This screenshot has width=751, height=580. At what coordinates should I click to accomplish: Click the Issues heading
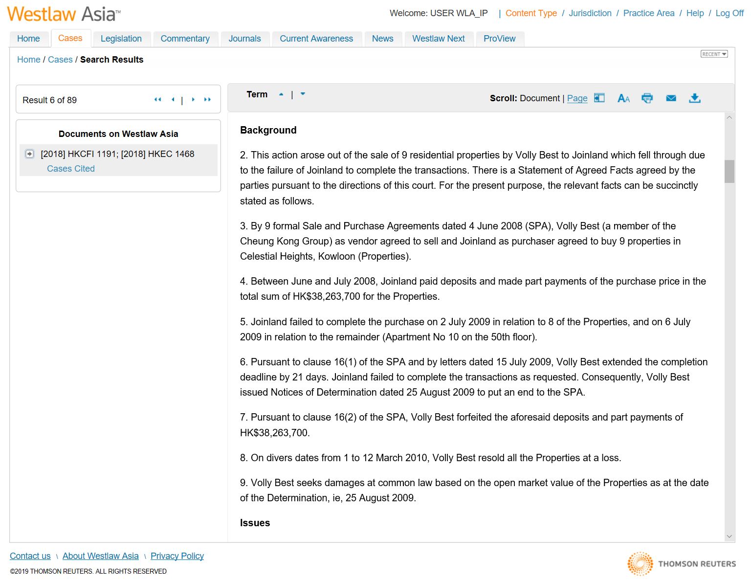tap(255, 523)
